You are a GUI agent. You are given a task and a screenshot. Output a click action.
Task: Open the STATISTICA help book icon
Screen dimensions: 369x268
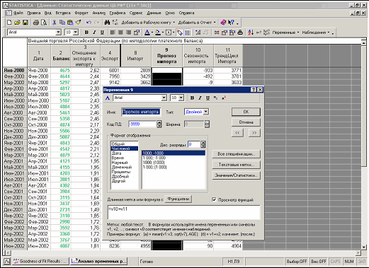click(223, 23)
